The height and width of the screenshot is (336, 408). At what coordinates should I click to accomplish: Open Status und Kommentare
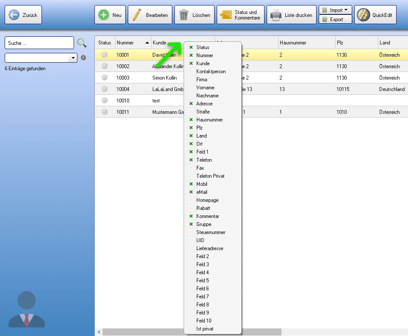coord(240,15)
